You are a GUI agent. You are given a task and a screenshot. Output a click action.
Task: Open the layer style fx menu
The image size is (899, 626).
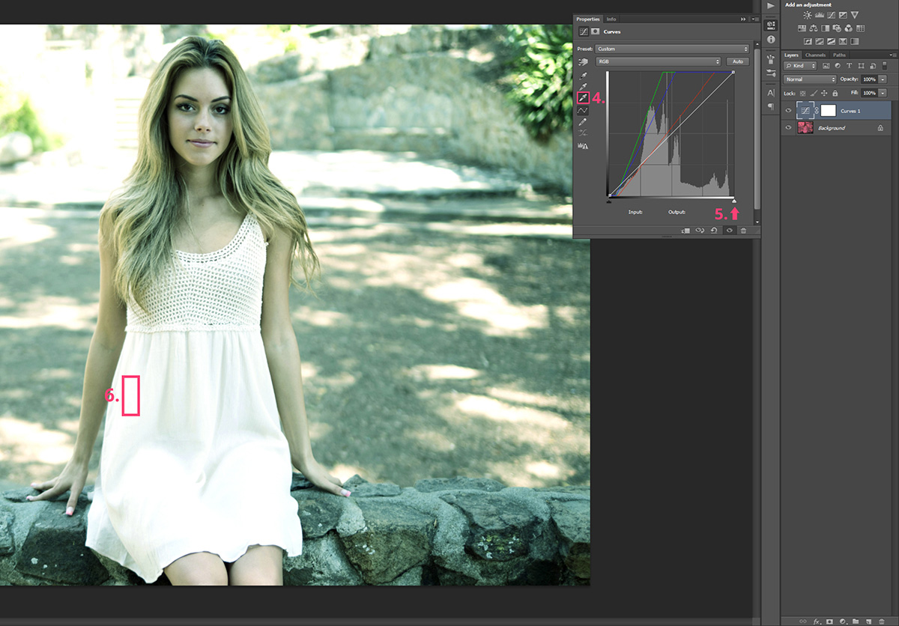[x=817, y=621]
